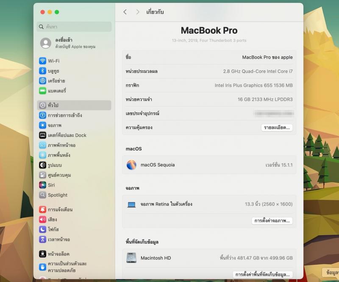Open Lock Screen (หน้าจอล็อค) icon
The width and height of the screenshot is (339, 282).
pyautogui.click(x=43, y=254)
